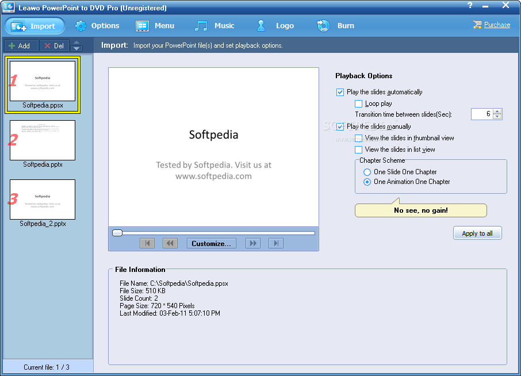The height and width of the screenshot is (376, 521).
Task: Click the transition time input field
Action: pyautogui.click(x=482, y=114)
